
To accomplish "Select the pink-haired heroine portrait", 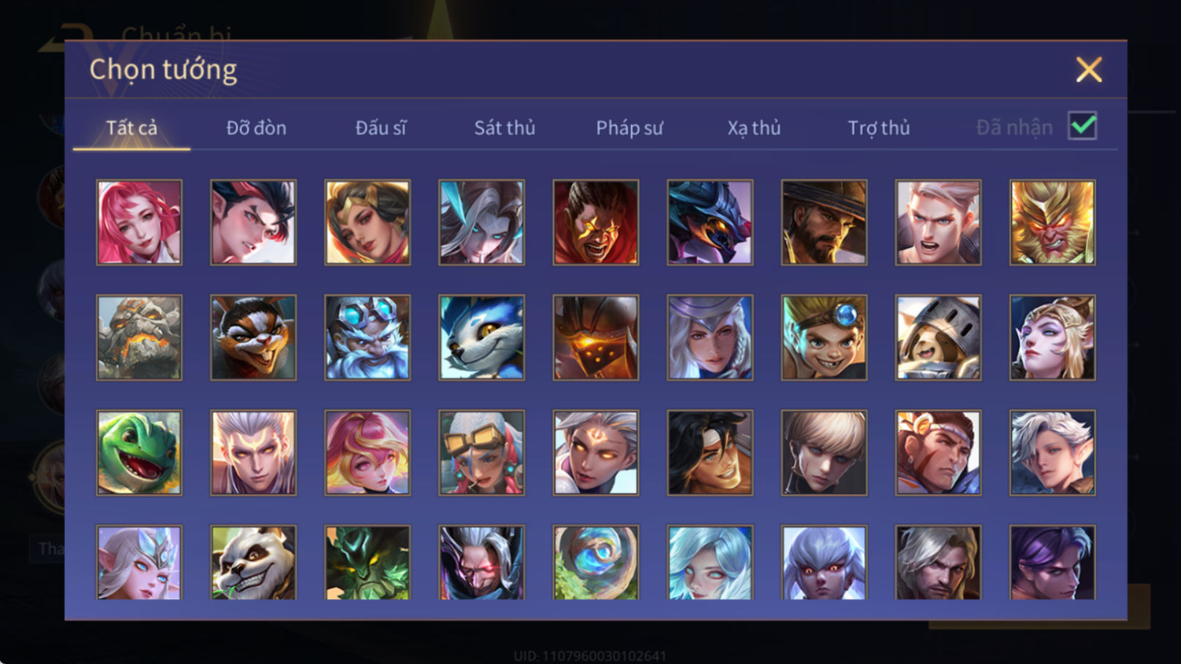I will pos(139,222).
